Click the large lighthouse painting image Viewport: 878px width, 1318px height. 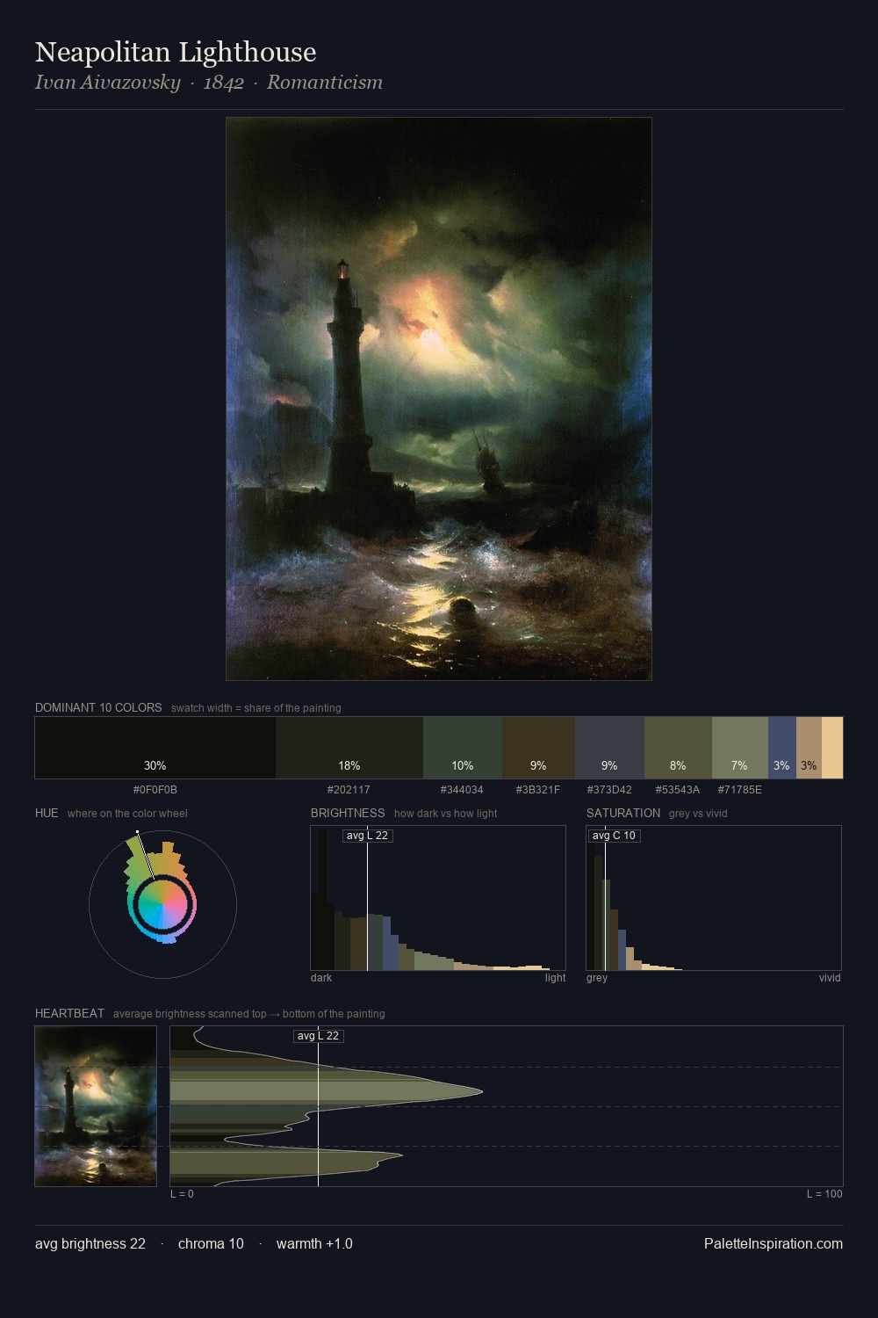[x=439, y=399]
